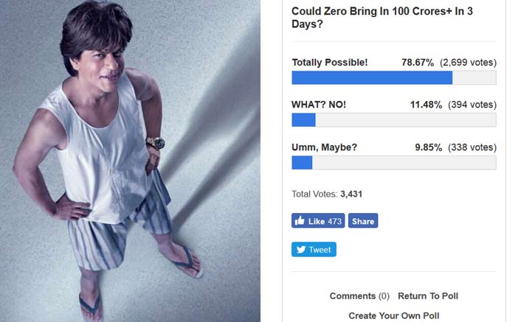Click the Tweet button
521x322 pixels.
[314, 249]
